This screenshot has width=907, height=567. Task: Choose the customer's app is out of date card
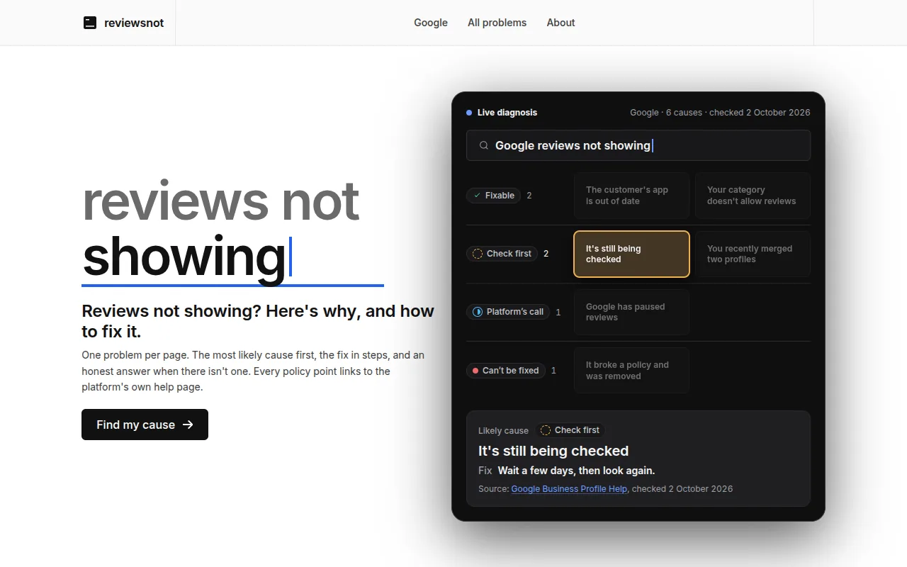point(631,196)
